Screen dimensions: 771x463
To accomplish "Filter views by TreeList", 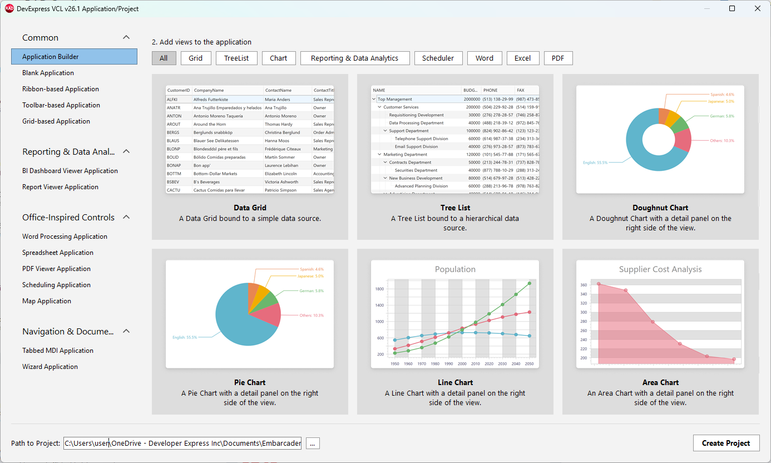I will pos(236,58).
